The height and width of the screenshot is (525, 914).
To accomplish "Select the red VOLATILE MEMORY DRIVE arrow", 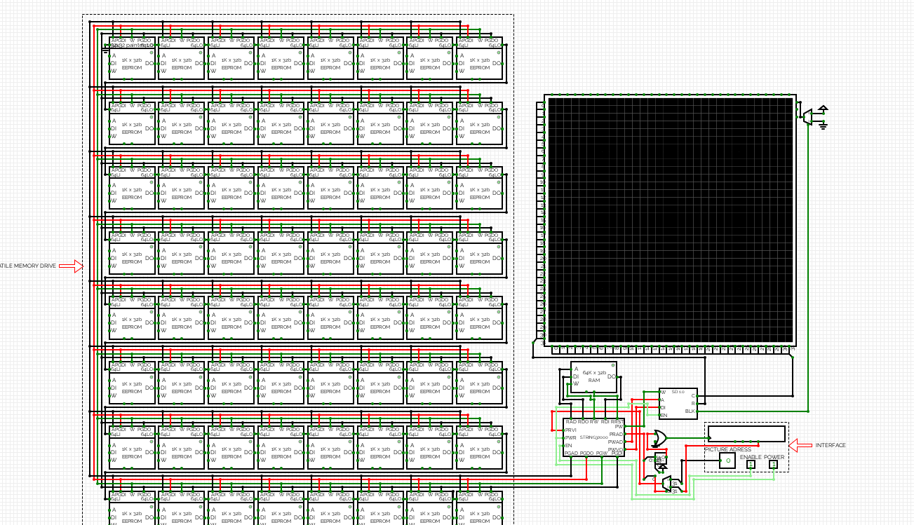I will pyautogui.click(x=71, y=266).
